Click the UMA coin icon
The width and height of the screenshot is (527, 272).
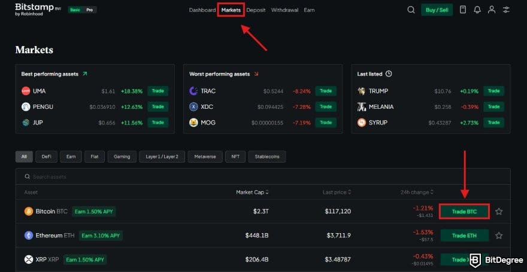pyautogui.click(x=26, y=91)
